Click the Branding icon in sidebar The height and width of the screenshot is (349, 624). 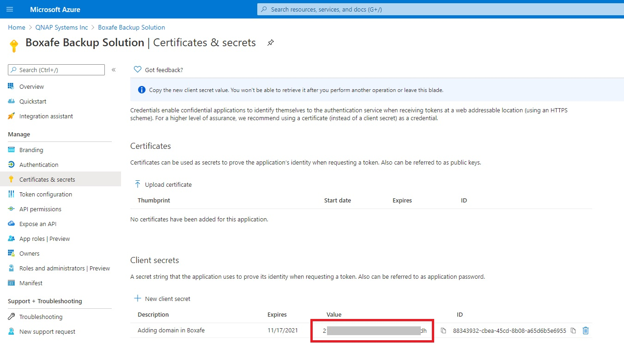(x=11, y=150)
